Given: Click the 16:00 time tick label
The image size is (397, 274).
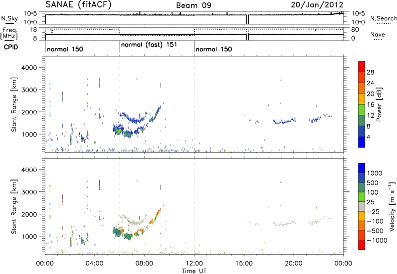Looking at the screenshot, I should click(x=244, y=264).
